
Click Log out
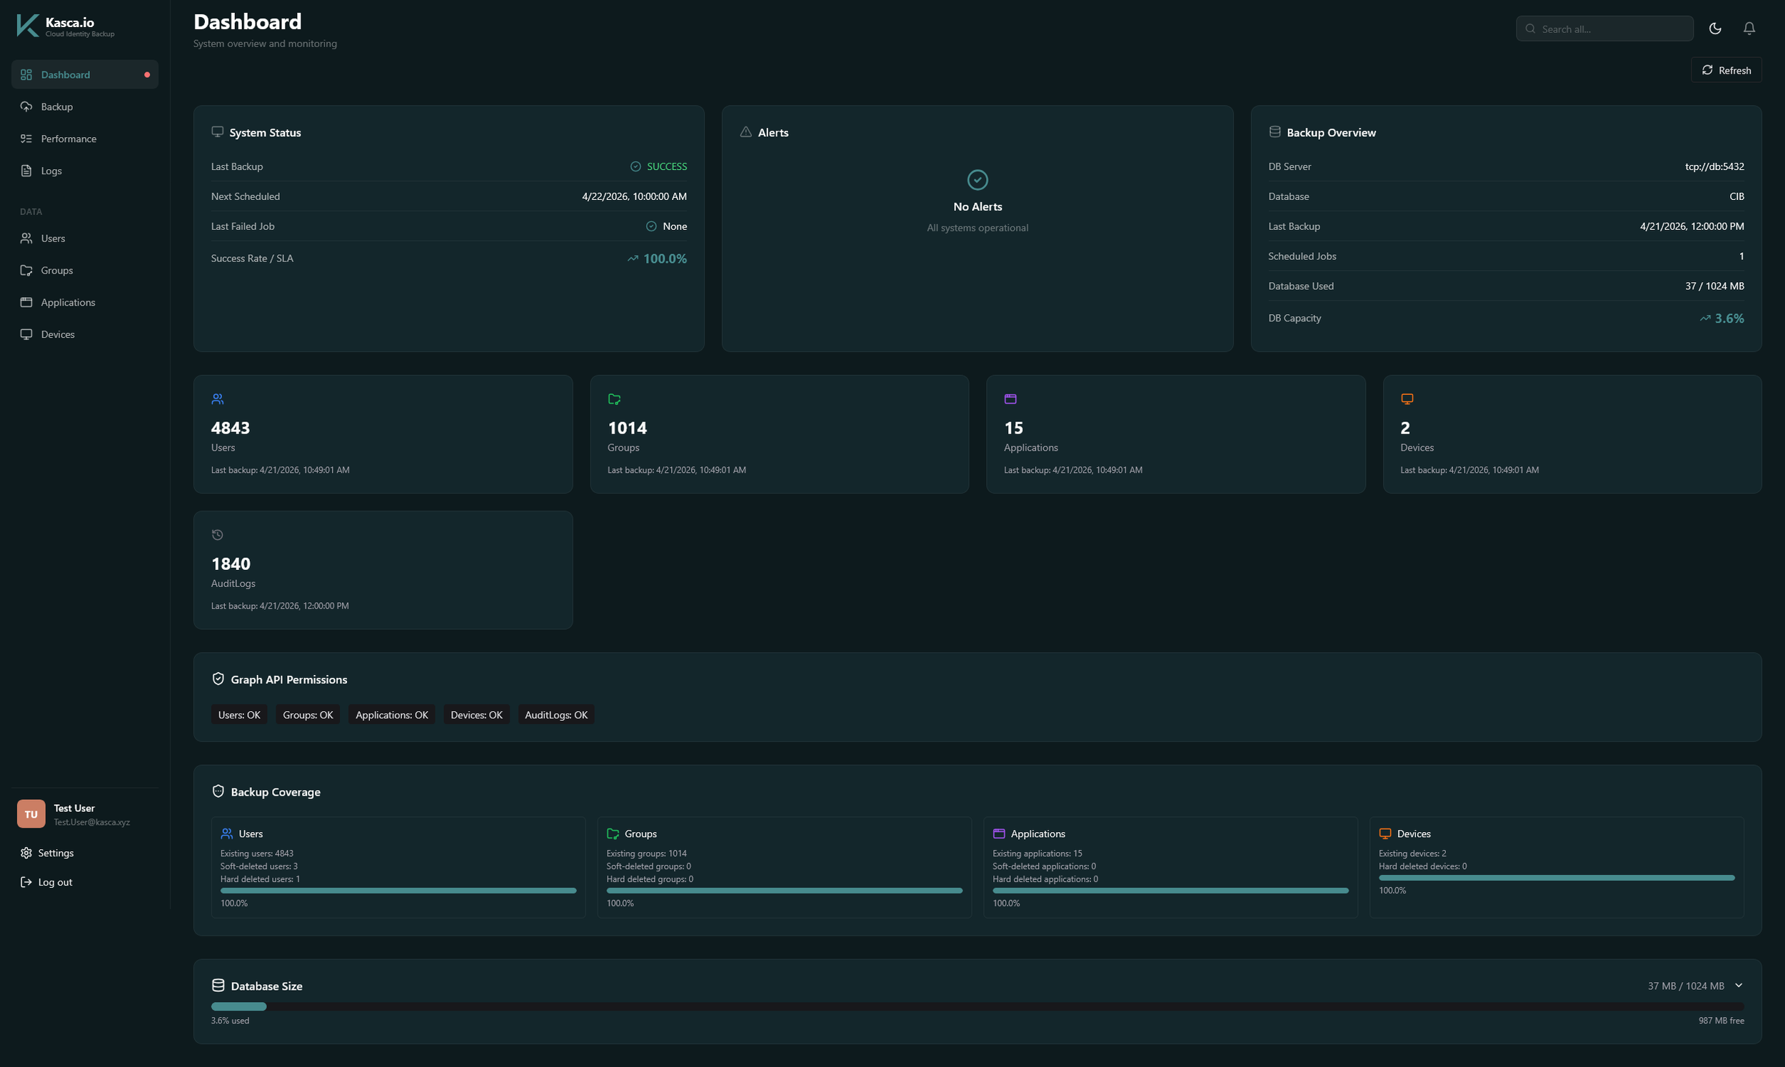(46, 882)
